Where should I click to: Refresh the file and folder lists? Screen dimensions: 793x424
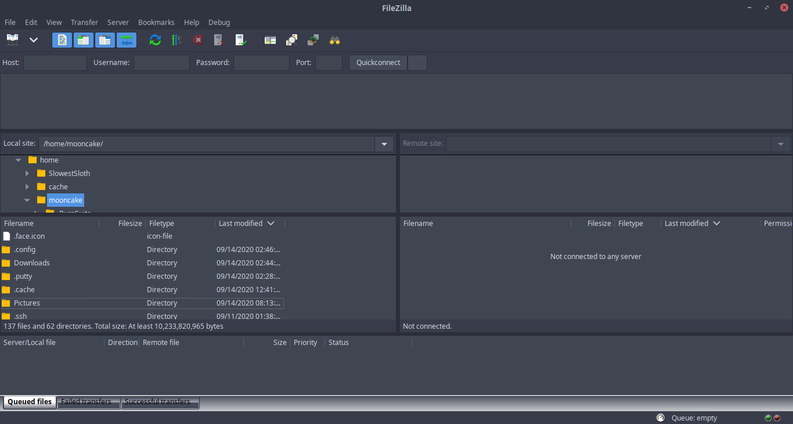coord(155,40)
